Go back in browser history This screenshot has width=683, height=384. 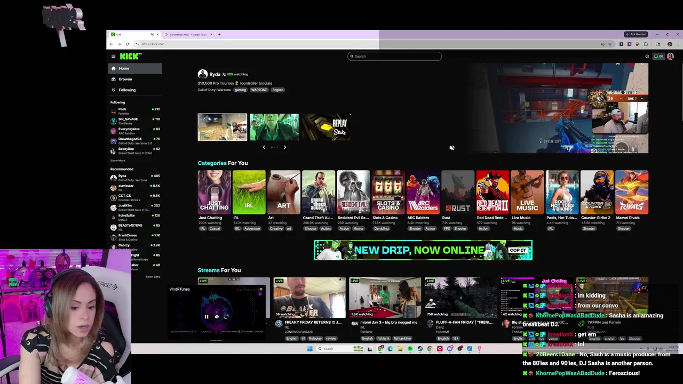coord(112,44)
